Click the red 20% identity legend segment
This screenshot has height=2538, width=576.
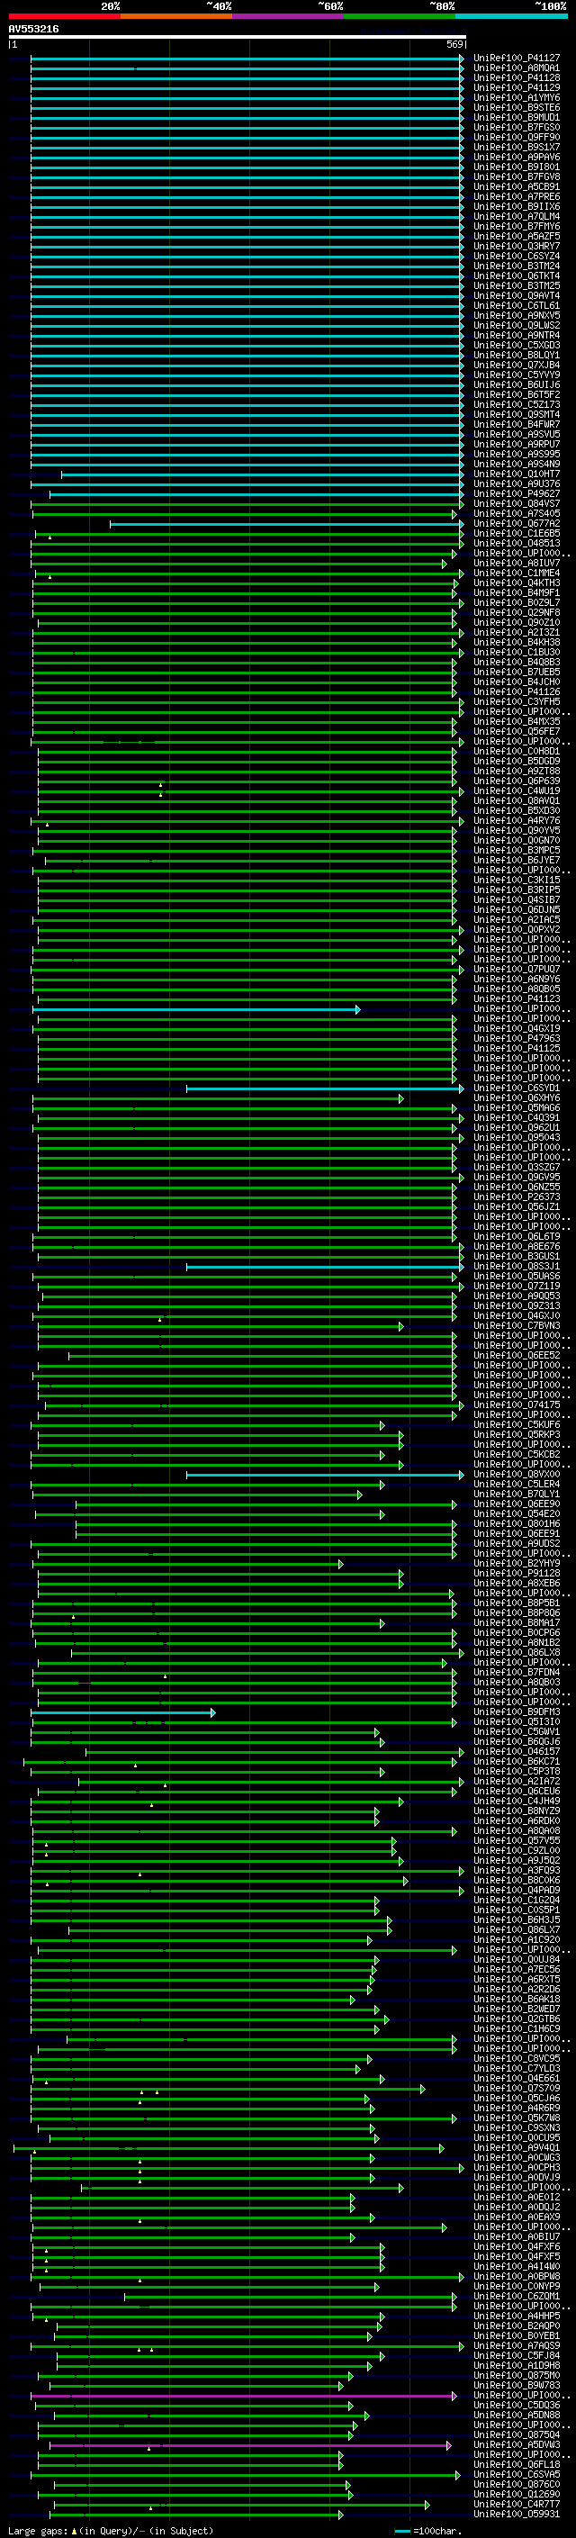click(64, 16)
